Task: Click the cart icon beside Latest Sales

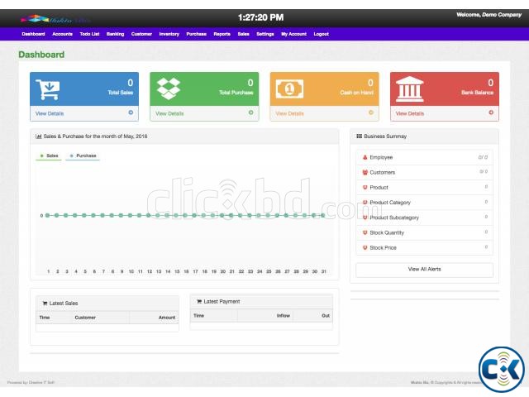Action: click(x=45, y=304)
